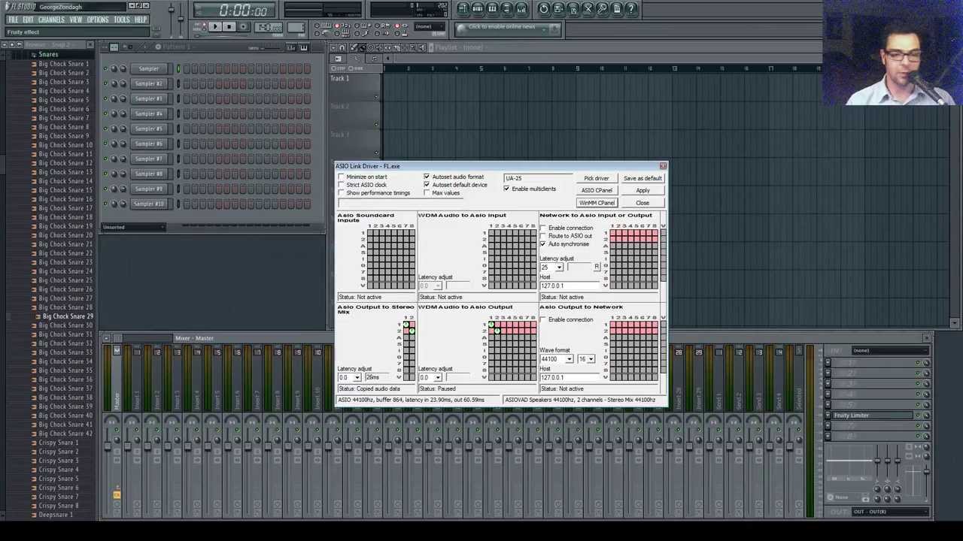963x541 pixels.
Task: Enable connection under Asio Output to Network
Action: (543, 319)
